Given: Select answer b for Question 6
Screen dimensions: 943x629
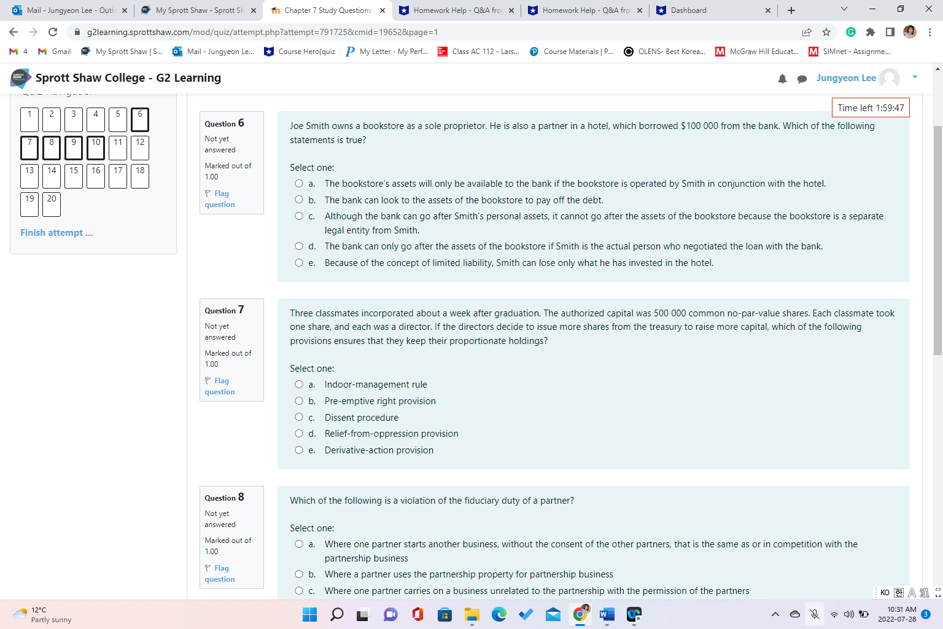Looking at the screenshot, I should (x=299, y=200).
